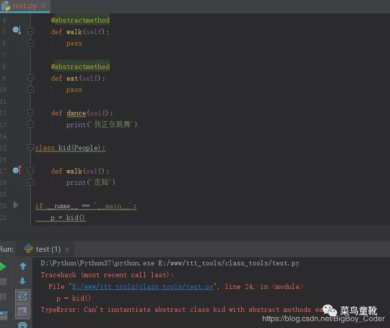Click on the class kid(People) code line
This screenshot has width=390, height=328.
click(70, 148)
